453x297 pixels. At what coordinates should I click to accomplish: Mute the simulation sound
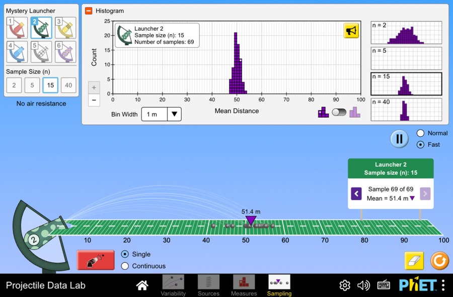(x=363, y=285)
